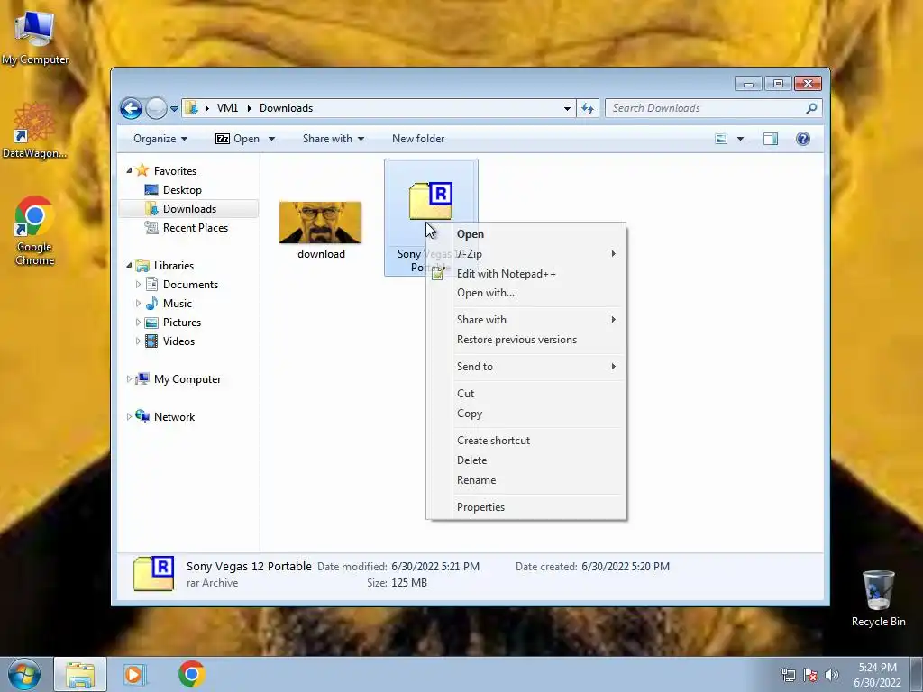
Task: Click Downloads in the address breadcrumb
Action: [x=286, y=108]
